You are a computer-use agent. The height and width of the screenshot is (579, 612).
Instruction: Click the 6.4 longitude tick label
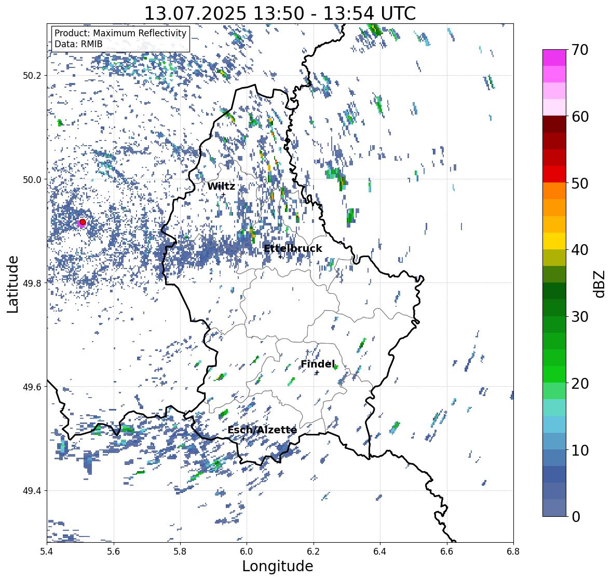(380, 552)
